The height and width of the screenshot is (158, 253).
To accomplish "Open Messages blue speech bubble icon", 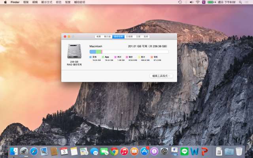I will [x=94, y=152].
